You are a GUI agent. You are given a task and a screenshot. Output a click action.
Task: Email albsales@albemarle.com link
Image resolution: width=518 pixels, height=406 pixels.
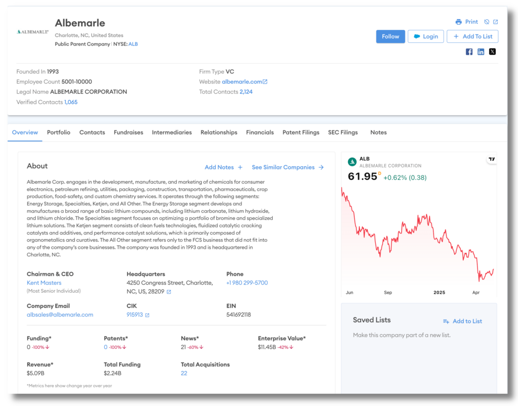[x=60, y=314]
